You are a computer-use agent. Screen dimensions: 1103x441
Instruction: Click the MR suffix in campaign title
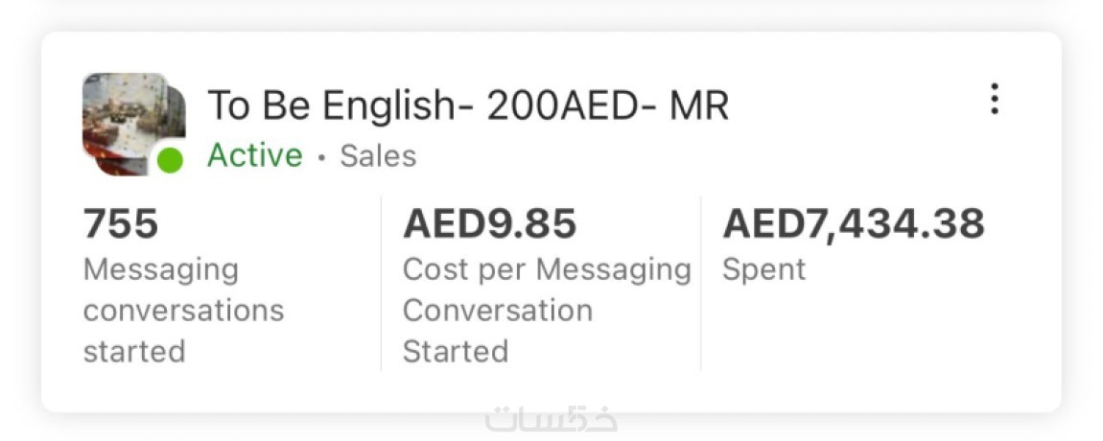pyautogui.click(x=699, y=105)
